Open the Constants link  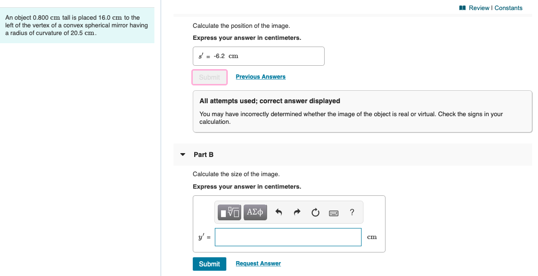pyautogui.click(x=508, y=8)
